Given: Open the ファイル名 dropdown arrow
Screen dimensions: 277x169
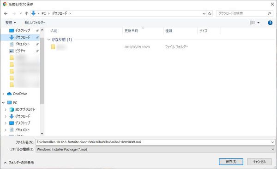Looking at the screenshot, I should coord(272,142).
